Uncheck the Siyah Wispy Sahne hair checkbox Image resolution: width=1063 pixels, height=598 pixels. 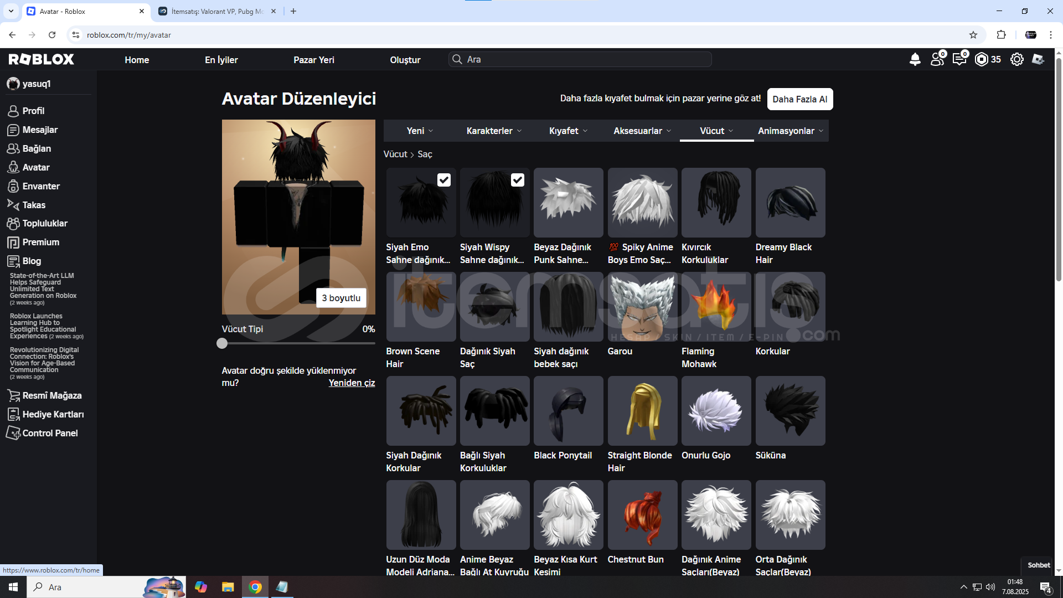click(517, 180)
